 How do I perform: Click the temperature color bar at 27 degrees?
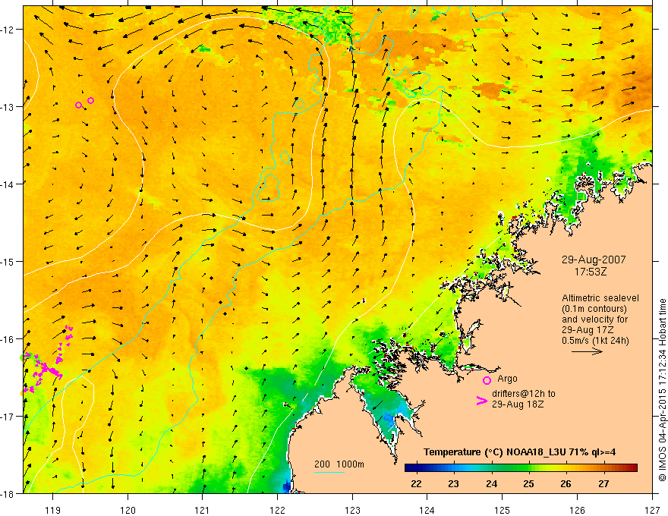tap(603, 468)
